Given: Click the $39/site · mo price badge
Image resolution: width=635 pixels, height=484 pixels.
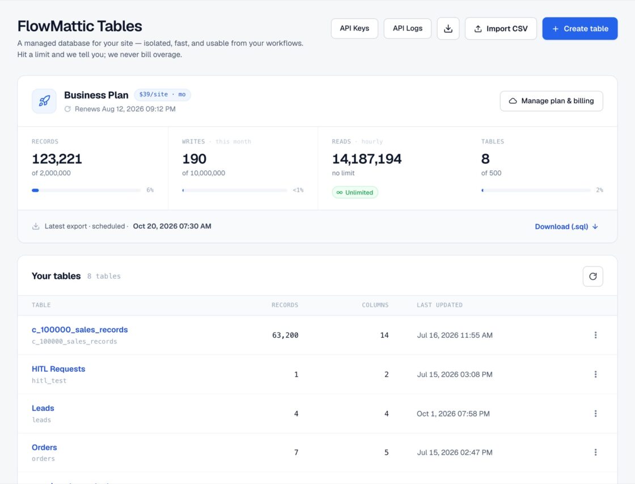Looking at the screenshot, I should tap(162, 94).
